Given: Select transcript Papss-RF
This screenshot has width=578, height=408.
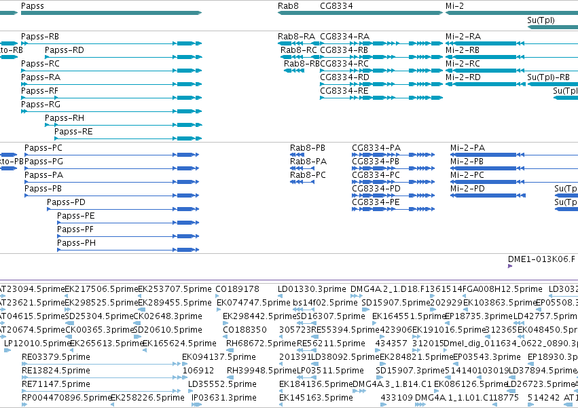Looking at the screenshot, I should [x=39, y=91].
